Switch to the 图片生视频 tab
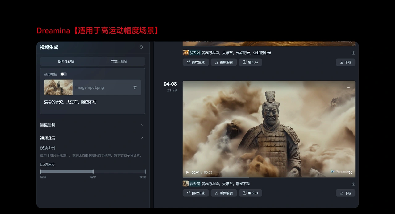 point(66,61)
